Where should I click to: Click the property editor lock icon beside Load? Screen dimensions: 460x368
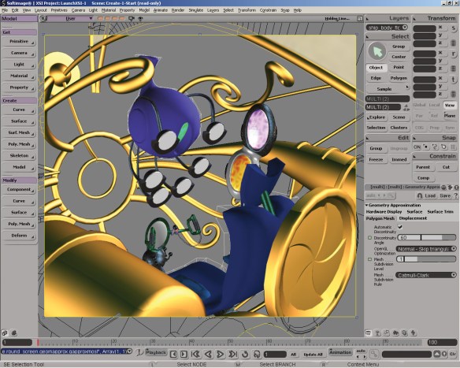(420, 195)
